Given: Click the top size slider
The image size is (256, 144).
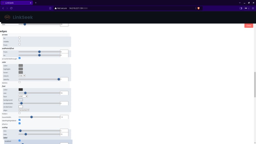Looking at the screenshot, I should coord(39,24).
